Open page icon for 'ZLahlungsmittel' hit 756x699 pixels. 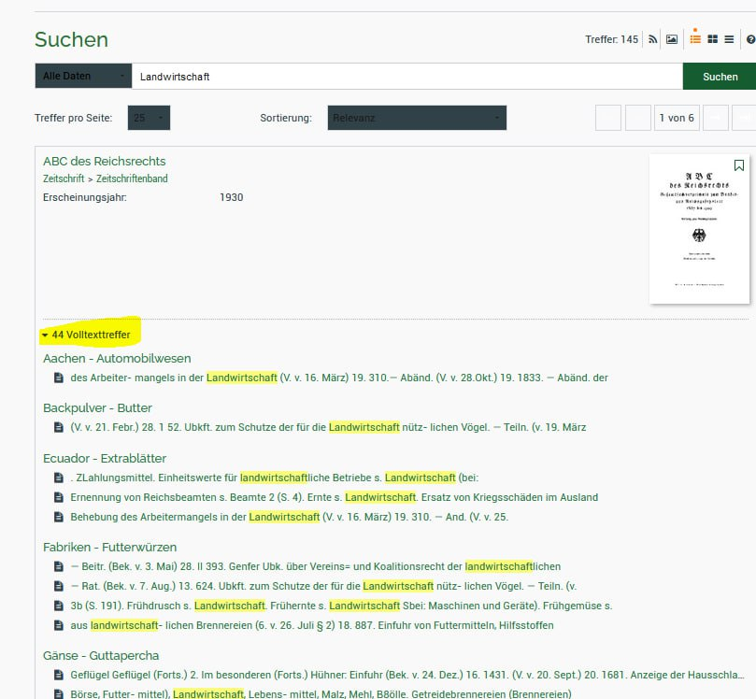(x=58, y=478)
